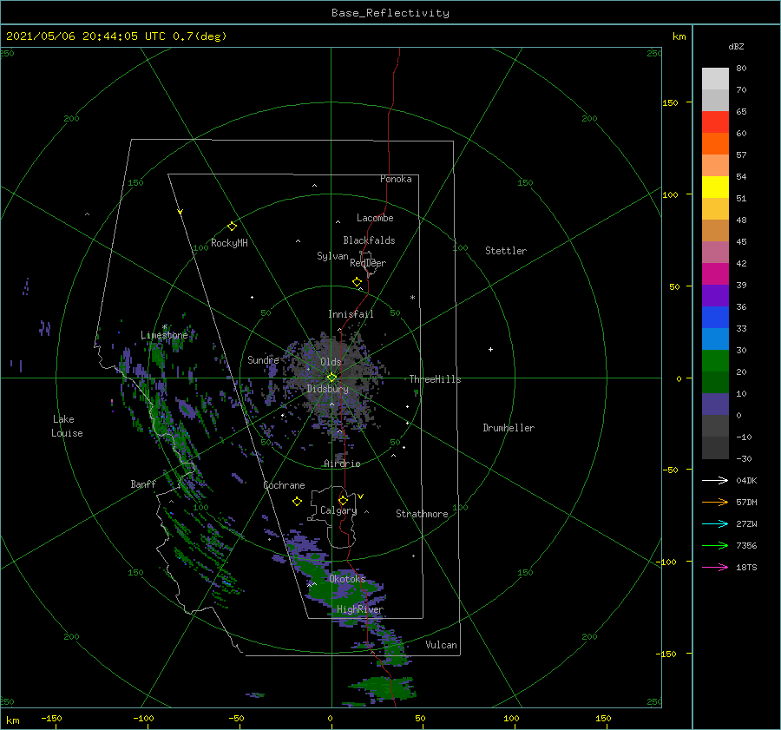Click the asterisk marker east of Innisfail
Viewport: 781px width, 730px height.
[x=412, y=298]
